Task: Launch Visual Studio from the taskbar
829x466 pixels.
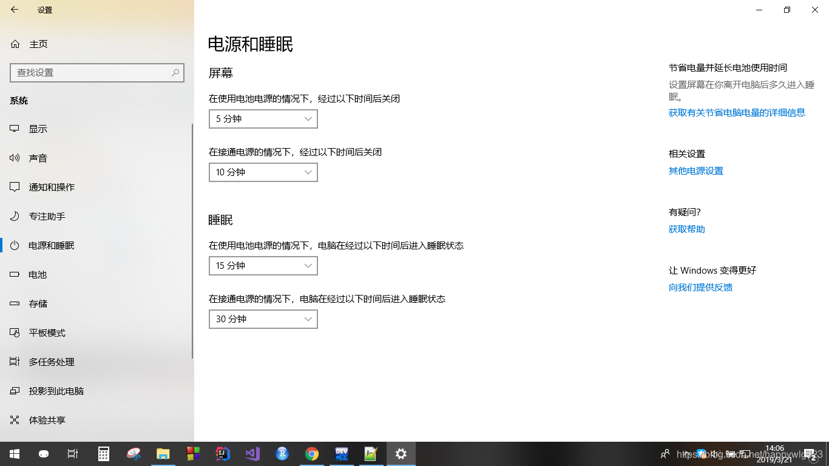Action: tap(252, 454)
